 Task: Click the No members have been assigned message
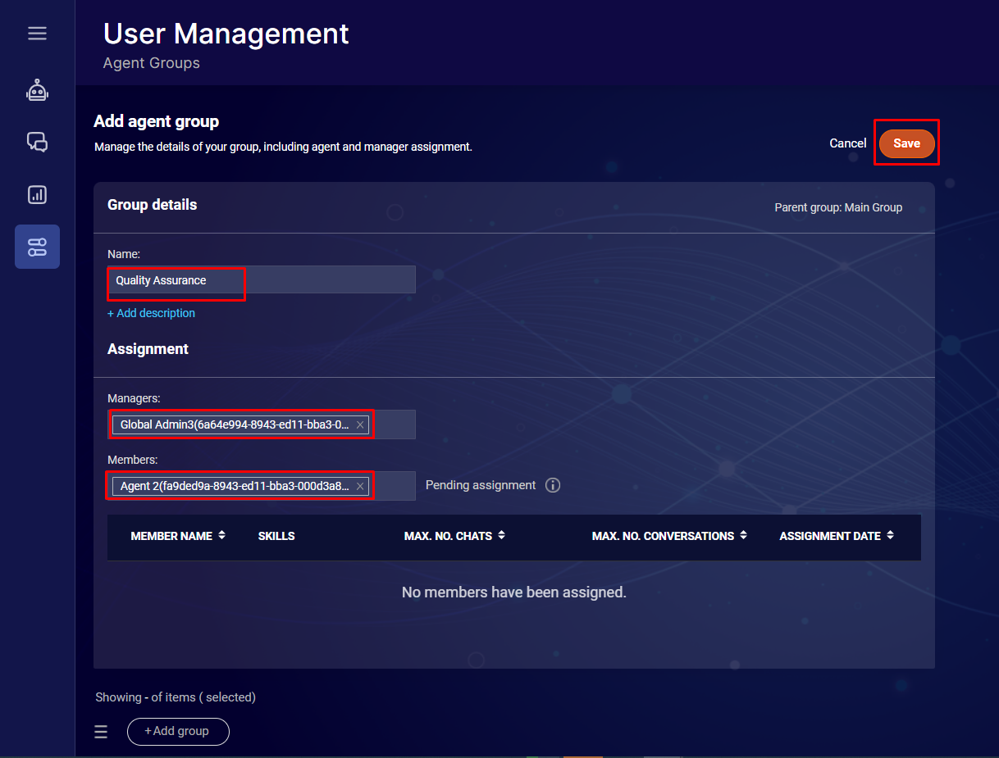click(514, 592)
